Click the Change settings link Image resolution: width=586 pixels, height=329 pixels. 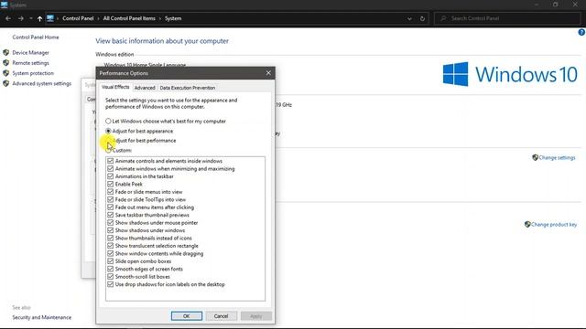(557, 157)
